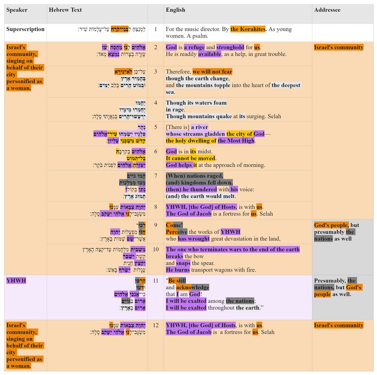Image resolution: width=377 pixels, height=375 pixels.
Task: Click the "Speaker" column header
Action: (17, 10)
